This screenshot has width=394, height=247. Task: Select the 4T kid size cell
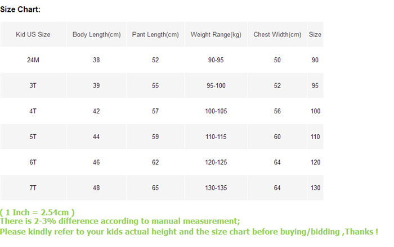33,111
